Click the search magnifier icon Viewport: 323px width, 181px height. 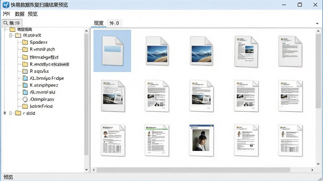tap(6, 23)
